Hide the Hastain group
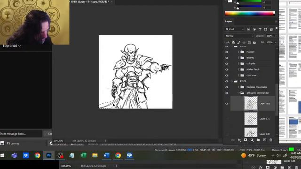 tap(227, 52)
